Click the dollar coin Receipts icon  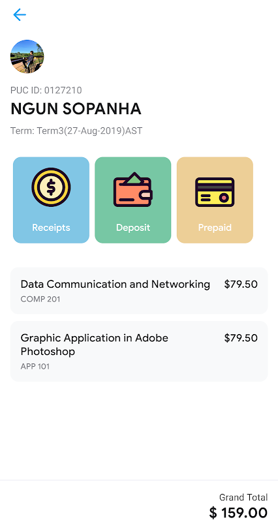coord(51,187)
